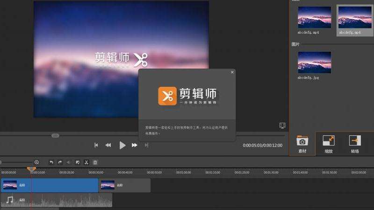Close the 剪辑师 about dialog
Screen dimensions: 374x210
tap(232, 72)
